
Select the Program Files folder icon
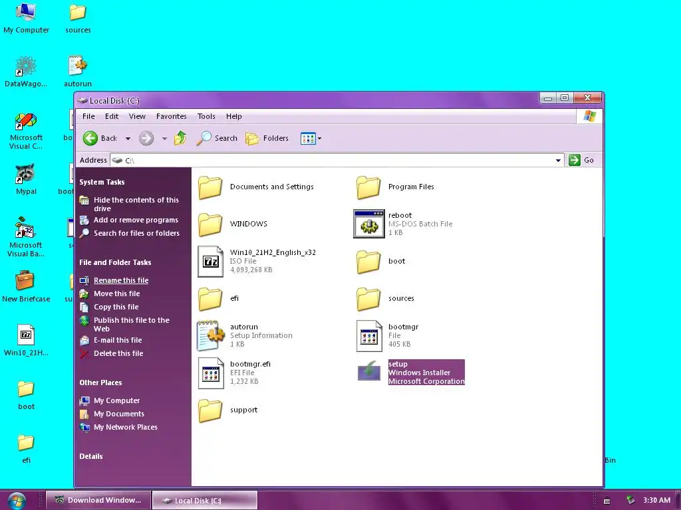click(368, 187)
